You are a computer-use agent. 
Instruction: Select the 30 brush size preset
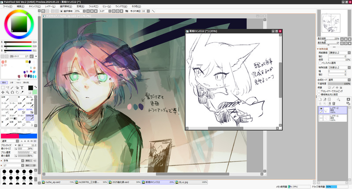click(x=11, y=172)
